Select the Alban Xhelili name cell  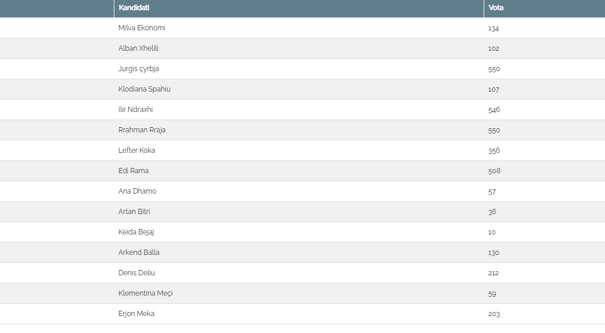click(x=138, y=48)
